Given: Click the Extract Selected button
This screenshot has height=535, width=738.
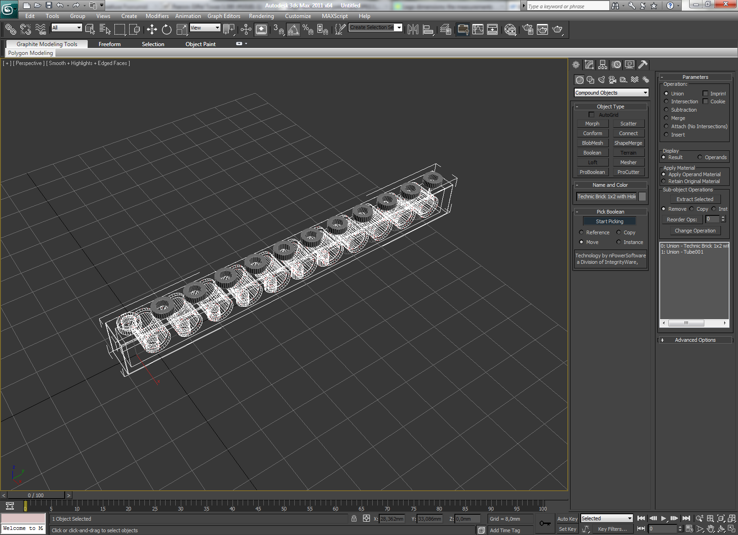Looking at the screenshot, I should click(x=695, y=199).
